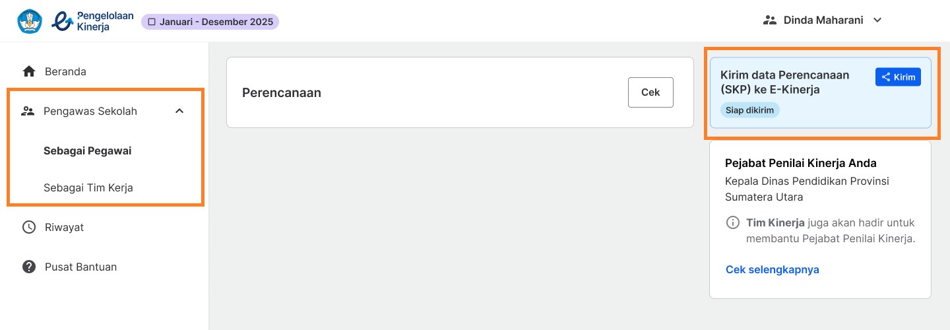Click the Cek selengkapnya link
Image resolution: width=950 pixels, height=330 pixels.
click(773, 269)
